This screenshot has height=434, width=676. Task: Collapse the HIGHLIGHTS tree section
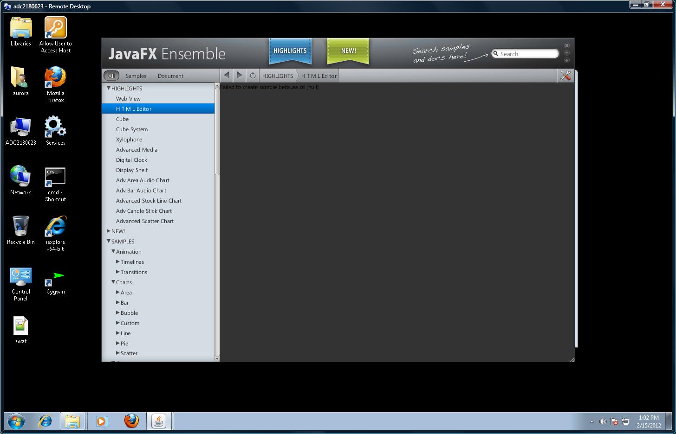coord(109,88)
